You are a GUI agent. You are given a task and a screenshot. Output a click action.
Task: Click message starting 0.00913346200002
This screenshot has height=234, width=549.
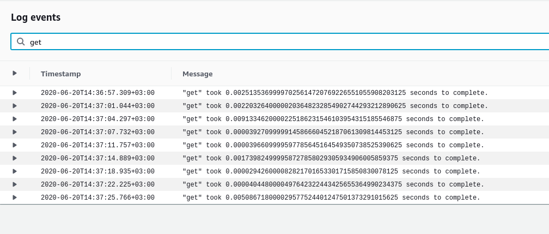coord(333,119)
